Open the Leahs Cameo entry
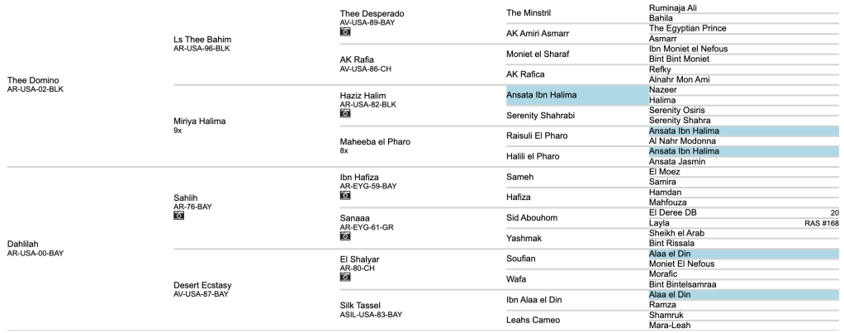 [x=533, y=320]
